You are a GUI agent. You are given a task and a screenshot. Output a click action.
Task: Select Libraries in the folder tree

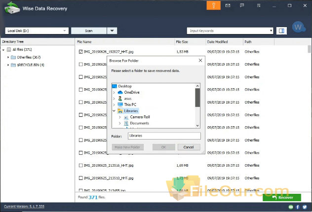131,111
